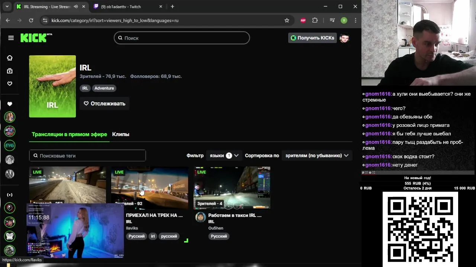This screenshot has width=476, height=267.
Task: Close the ob1adaettv Twitch tab
Action: (x=161, y=7)
